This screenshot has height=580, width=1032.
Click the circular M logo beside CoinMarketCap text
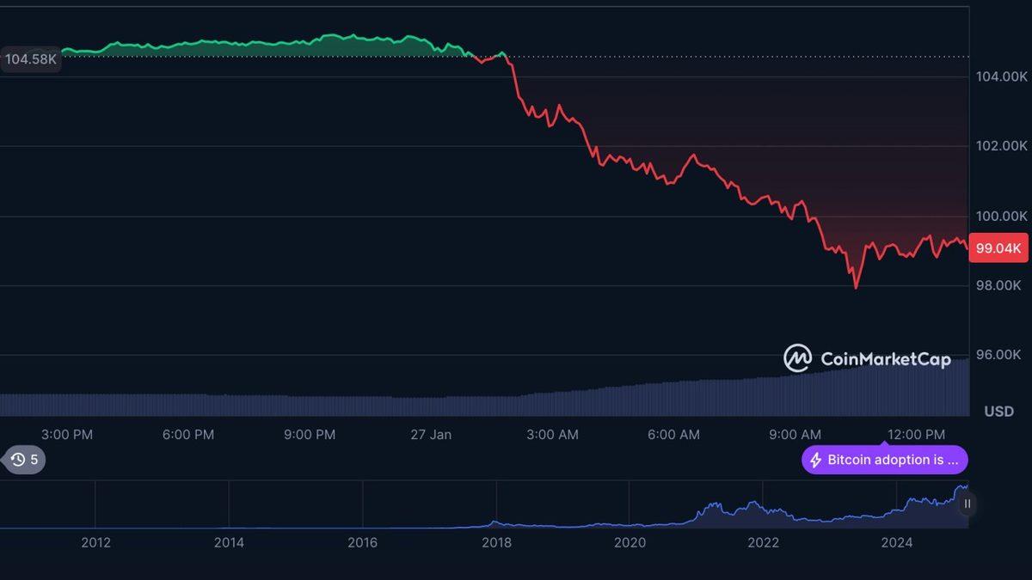[x=797, y=359]
